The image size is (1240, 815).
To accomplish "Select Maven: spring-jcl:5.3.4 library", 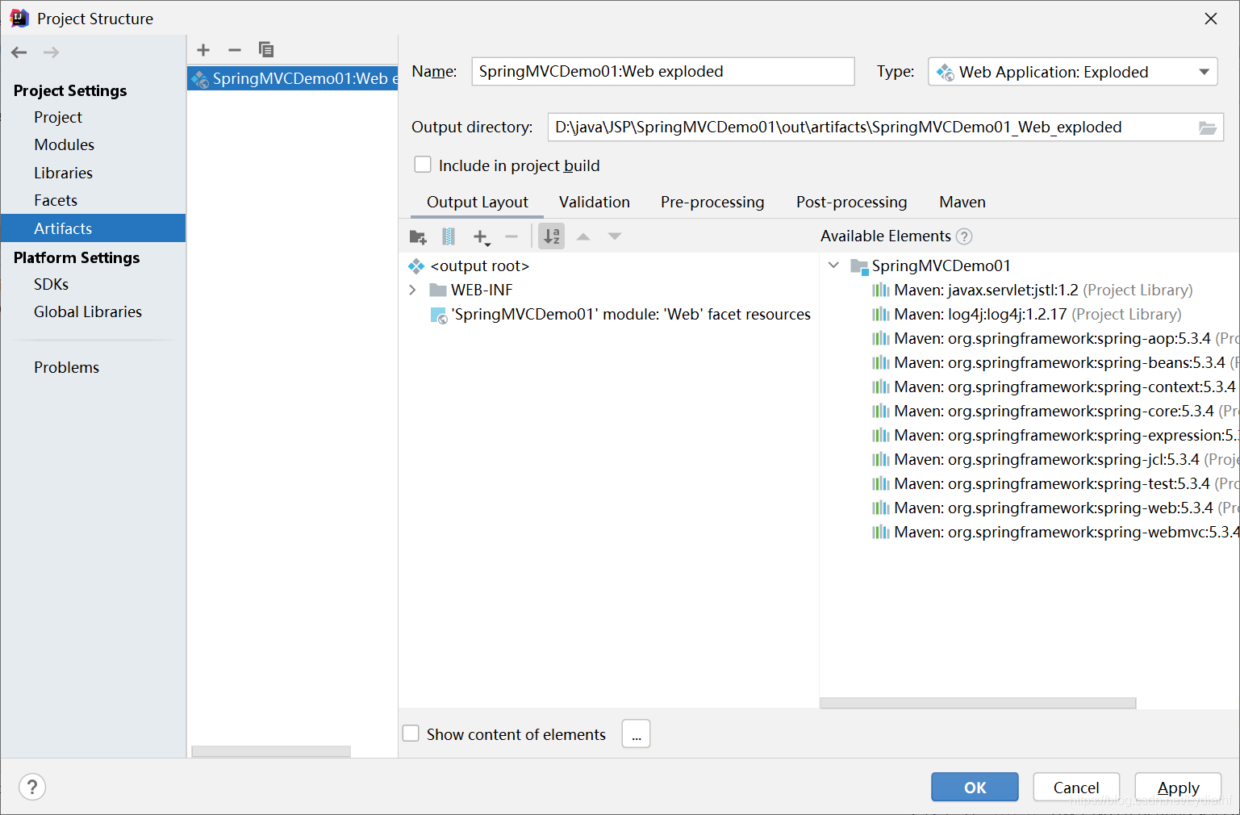I will (1055, 459).
